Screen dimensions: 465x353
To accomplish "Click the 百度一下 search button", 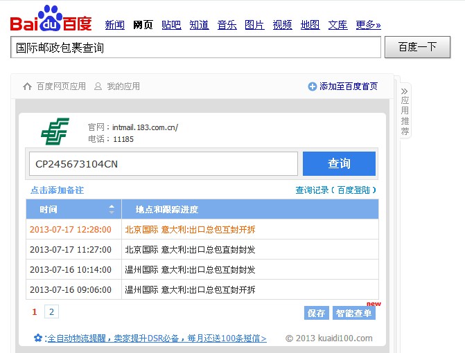I will click(x=418, y=47).
